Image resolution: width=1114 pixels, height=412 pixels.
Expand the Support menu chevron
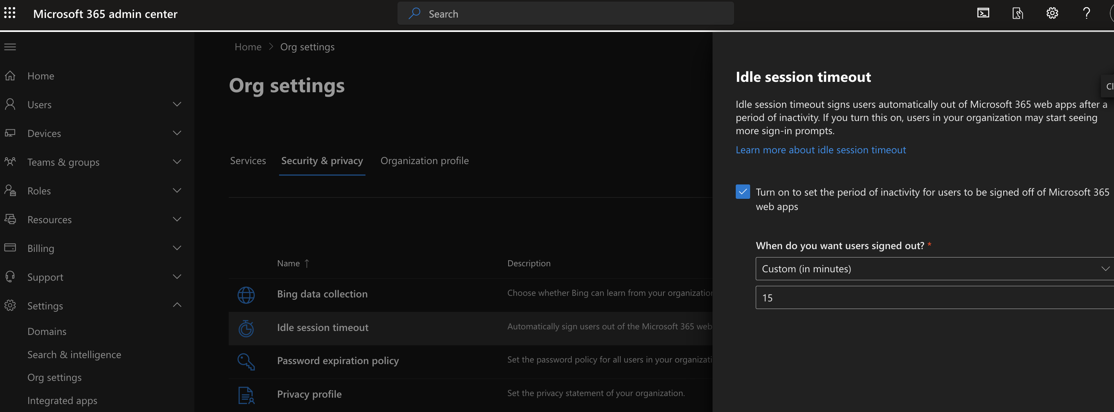click(x=177, y=276)
